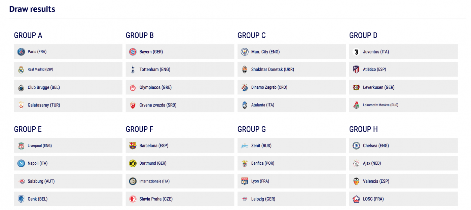Click the Atlético crest icon

pyautogui.click(x=356, y=70)
